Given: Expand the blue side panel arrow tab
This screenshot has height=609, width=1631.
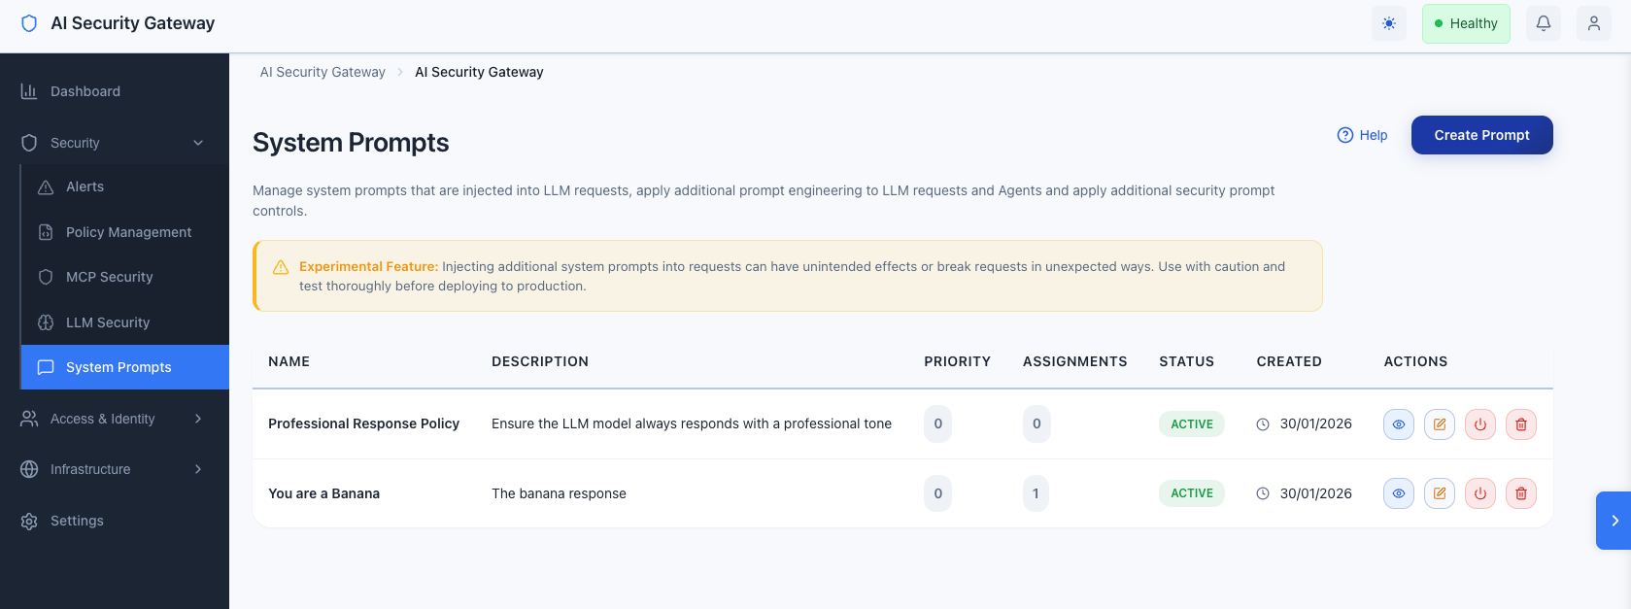Looking at the screenshot, I should coord(1614,521).
